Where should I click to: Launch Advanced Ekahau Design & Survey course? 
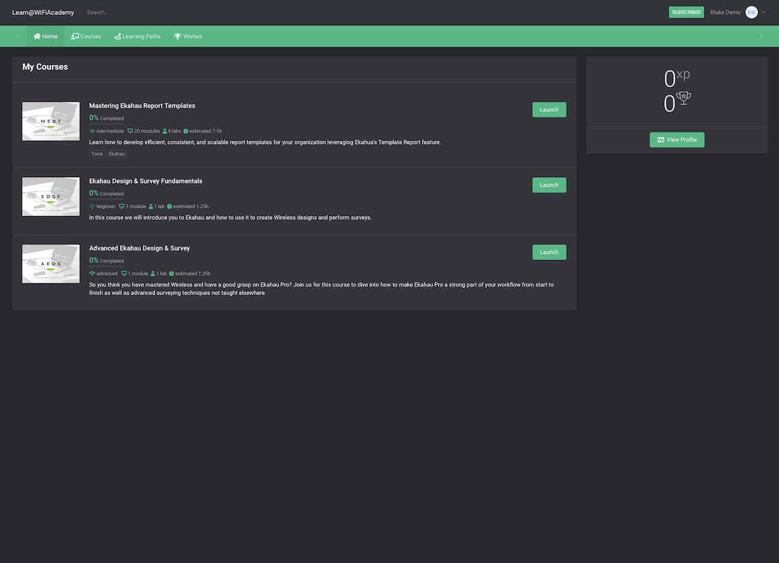click(x=549, y=252)
